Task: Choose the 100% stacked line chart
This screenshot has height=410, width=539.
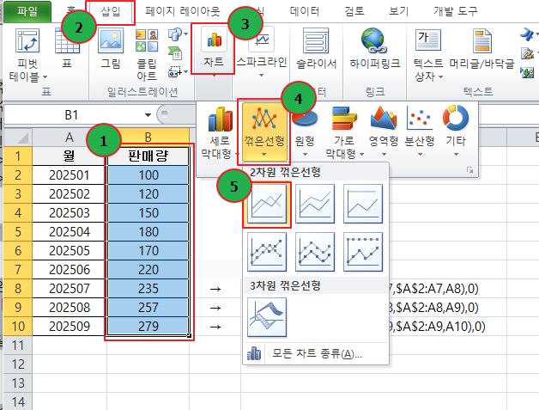Action: (363, 204)
